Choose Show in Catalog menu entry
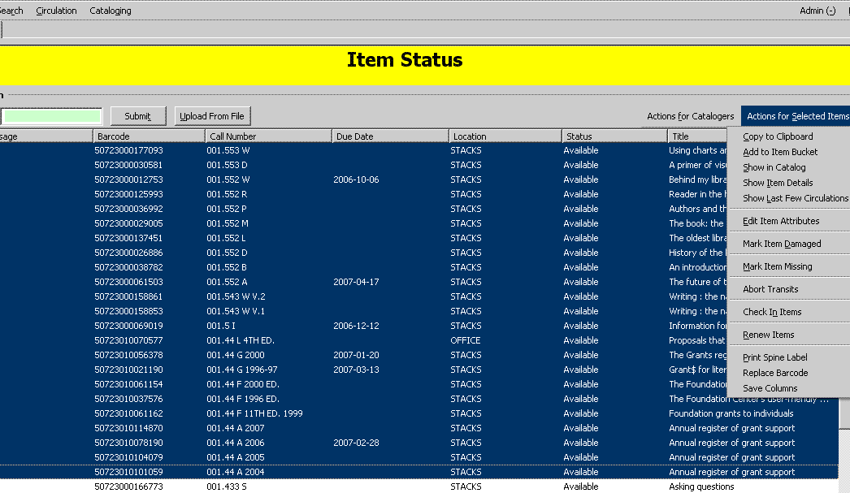Screen dimensions: 850x493 [774, 167]
